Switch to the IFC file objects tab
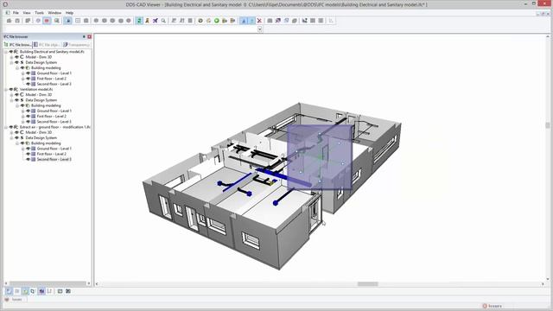The width and height of the screenshot is (553, 311). tap(48, 45)
